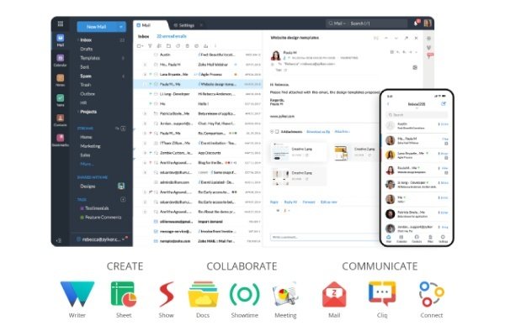Click the trash delete icon in mail toolbar
The image size is (505, 336).
pyautogui.click(x=188, y=46)
